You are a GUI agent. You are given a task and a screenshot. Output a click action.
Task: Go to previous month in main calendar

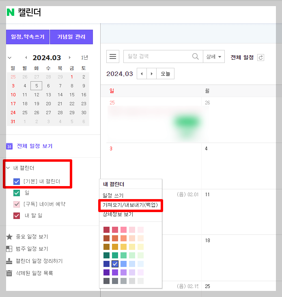tap(142, 74)
